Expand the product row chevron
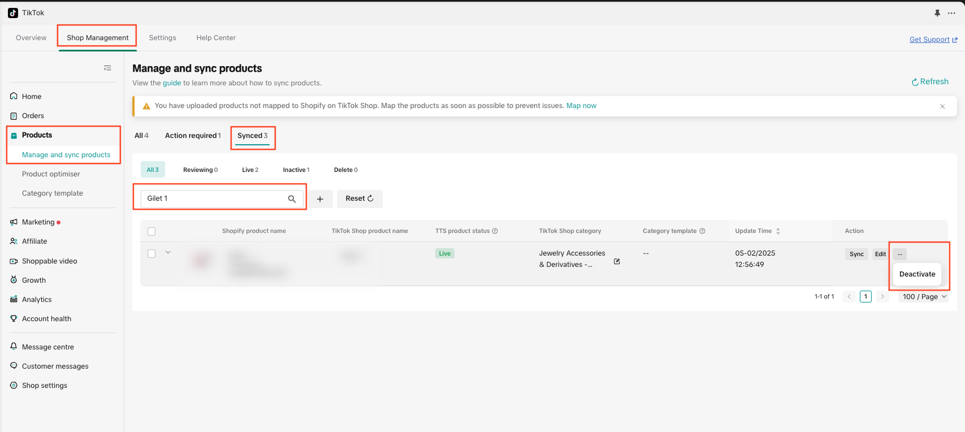This screenshot has width=965, height=432. 168,253
